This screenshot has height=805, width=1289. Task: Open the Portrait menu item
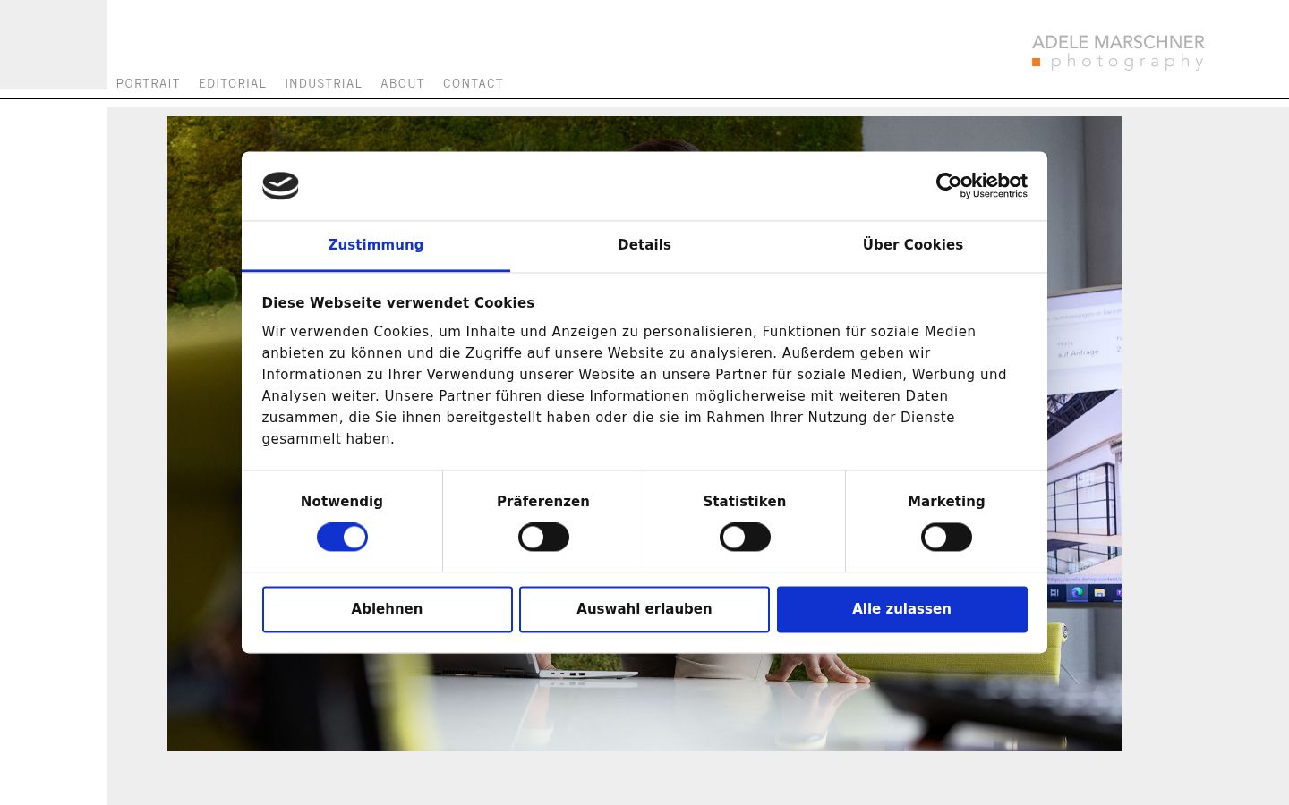tap(149, 83)
